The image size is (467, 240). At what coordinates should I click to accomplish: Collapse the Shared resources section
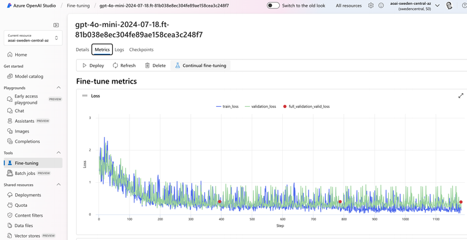tap(59, 185)
